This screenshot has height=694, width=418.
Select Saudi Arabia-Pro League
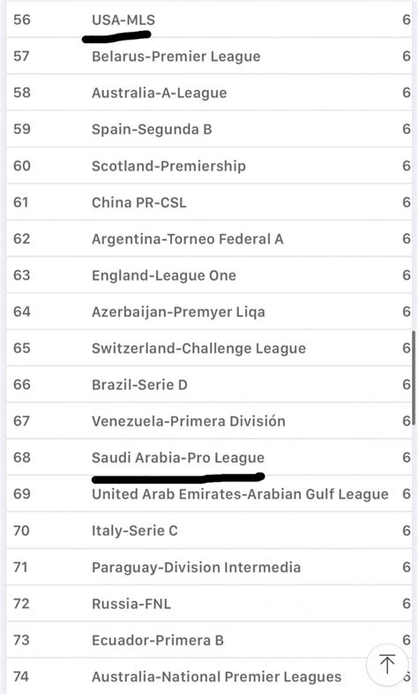tap(209, 457)
